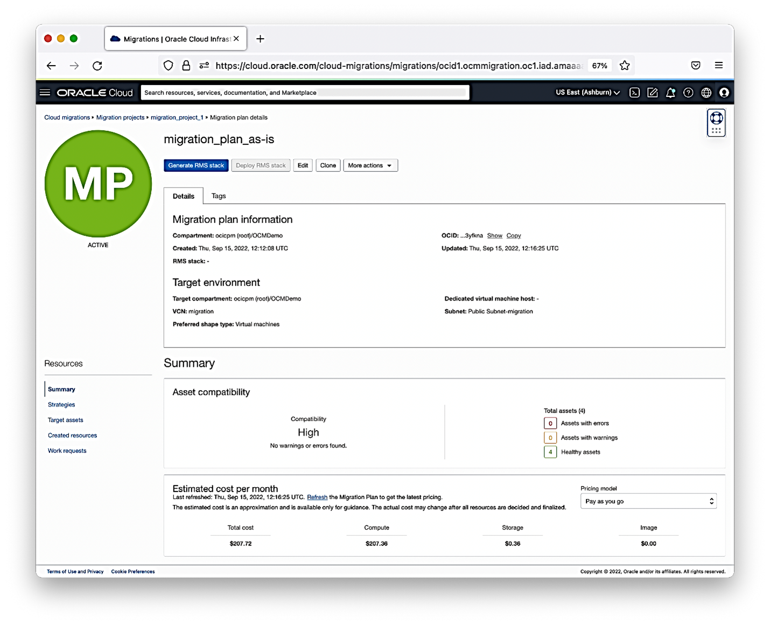
Task: Select the Migrations browser tab
Action: pos(172,38)
